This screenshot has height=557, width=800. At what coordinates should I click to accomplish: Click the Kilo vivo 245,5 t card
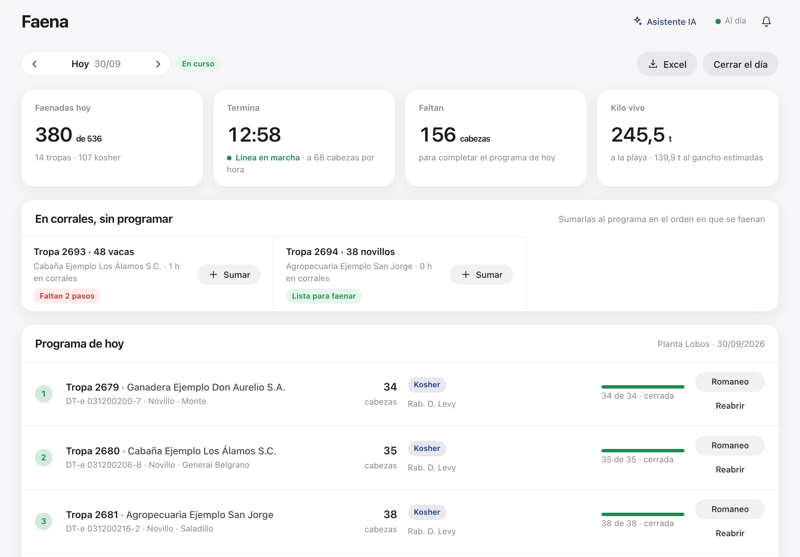(x=688, y=138)
